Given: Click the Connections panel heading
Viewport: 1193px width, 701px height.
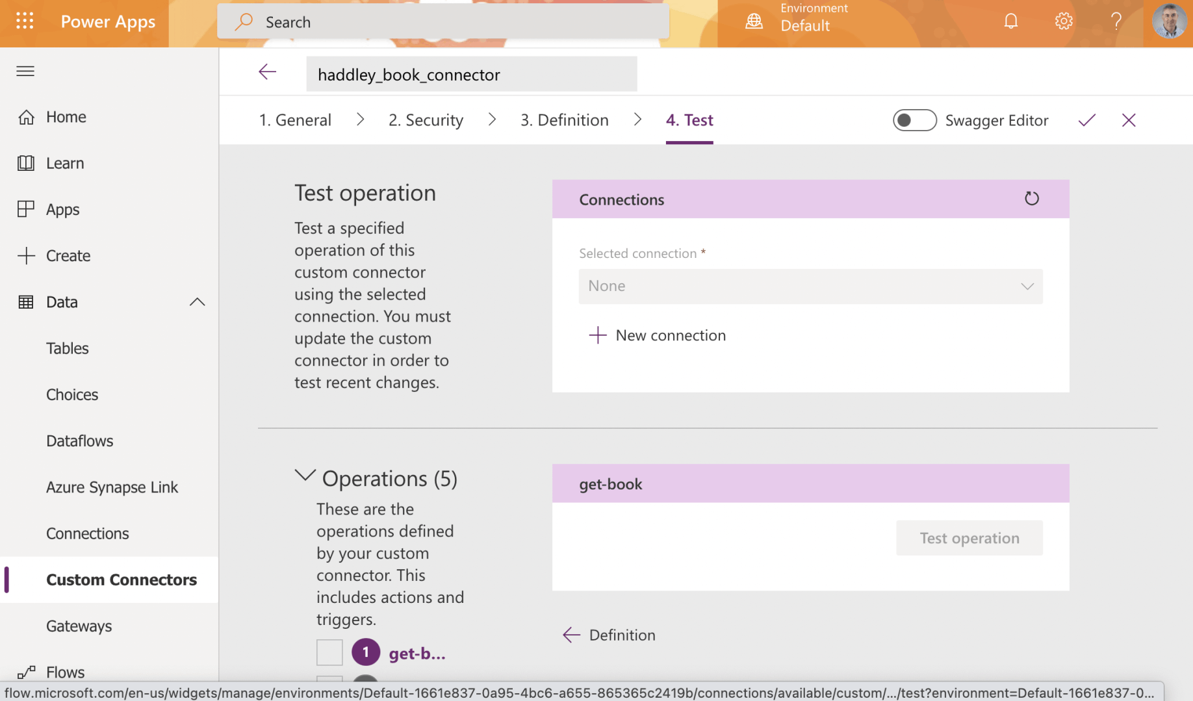Looking at the screenshot, I should [x=621, y=199].
